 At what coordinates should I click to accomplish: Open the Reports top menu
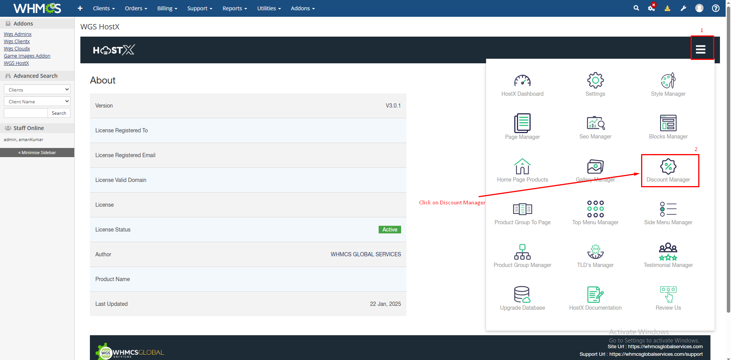[235, 8]
